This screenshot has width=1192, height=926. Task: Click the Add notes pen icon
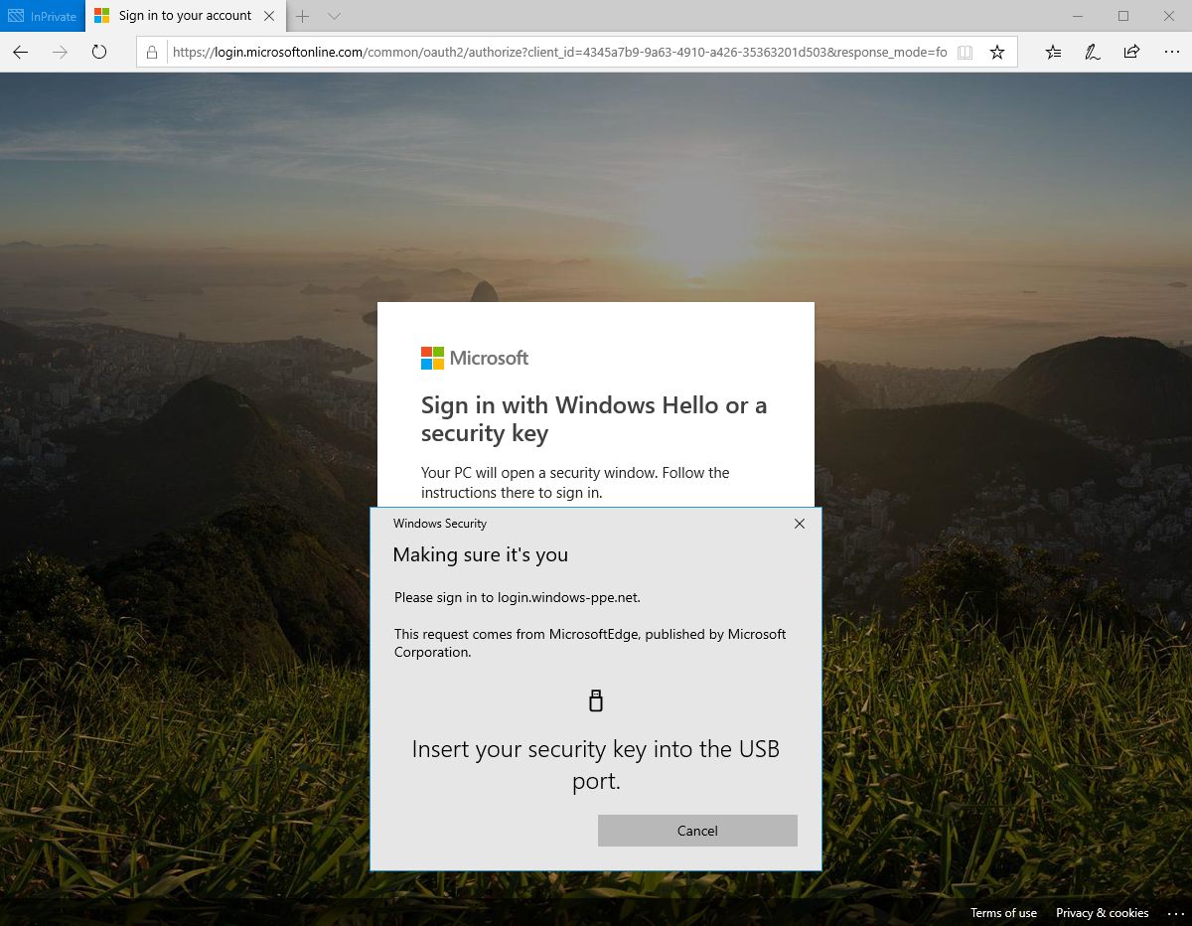click(x=1093, y=53)
